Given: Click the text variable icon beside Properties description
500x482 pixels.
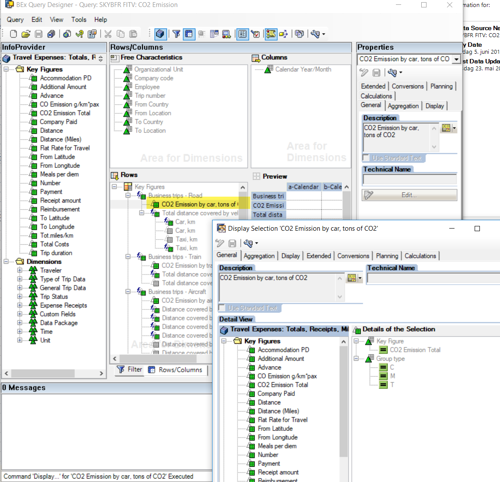Looking at the screenshot, I should (x=446, y=128).
